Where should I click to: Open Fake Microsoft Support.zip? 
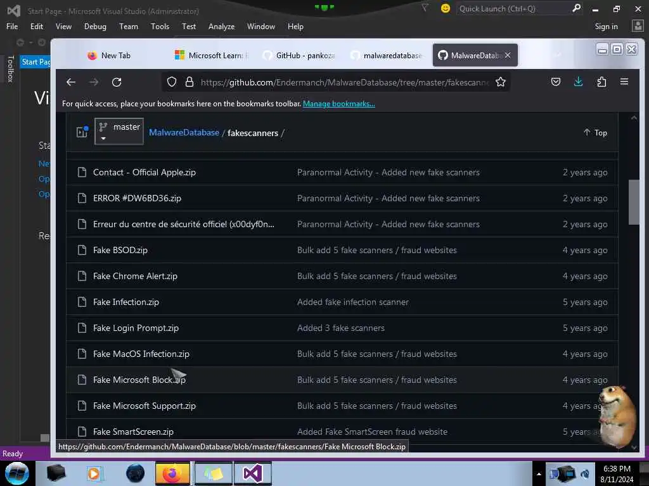coord(144,406)
